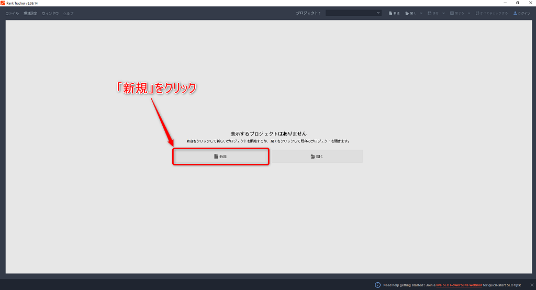Open the プロジェクト dropdown selector
Image resolution: width=536 pixels, height=290 pixels.
(x=353, y=13)
